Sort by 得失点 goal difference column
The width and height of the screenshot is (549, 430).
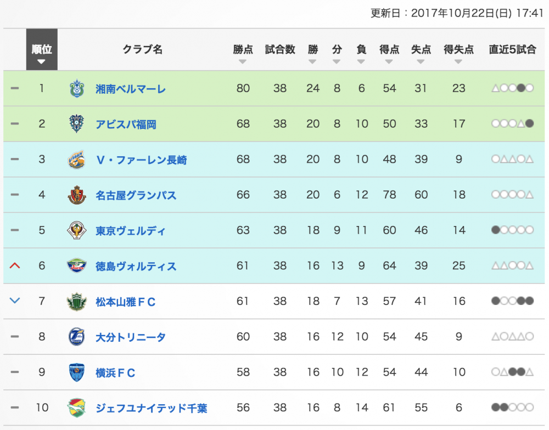[x=458, y=53]
